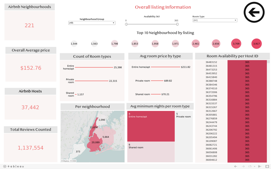Select the map region labeled 373
Image resolution: width=271 pixels, height=169 pixels.
click(78, 152)
